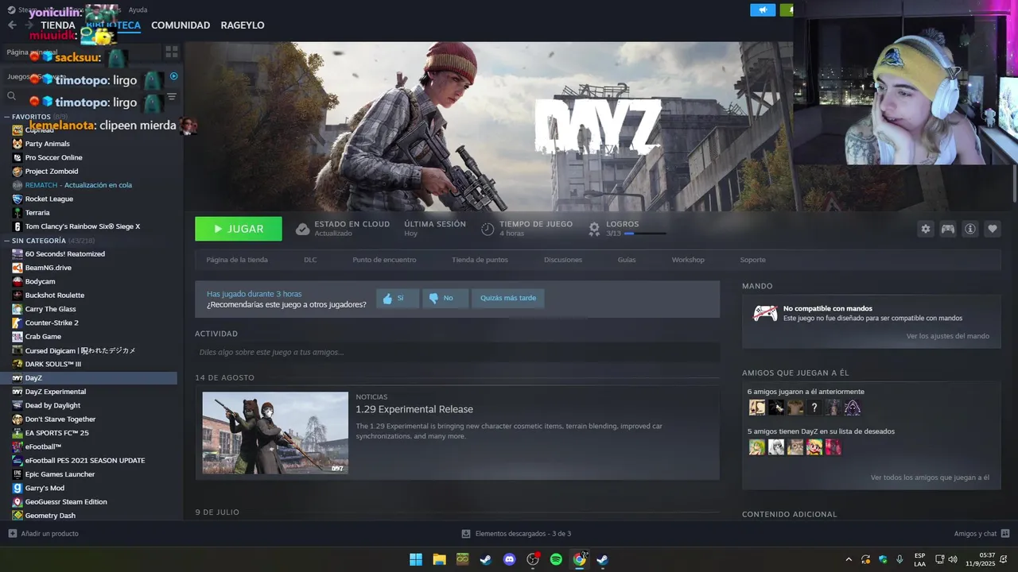Image resolution: width=1018 pixels, height=572 pixels.
Task: Open Ver los ajustes del mando link
Action: (x=948, y=336)
